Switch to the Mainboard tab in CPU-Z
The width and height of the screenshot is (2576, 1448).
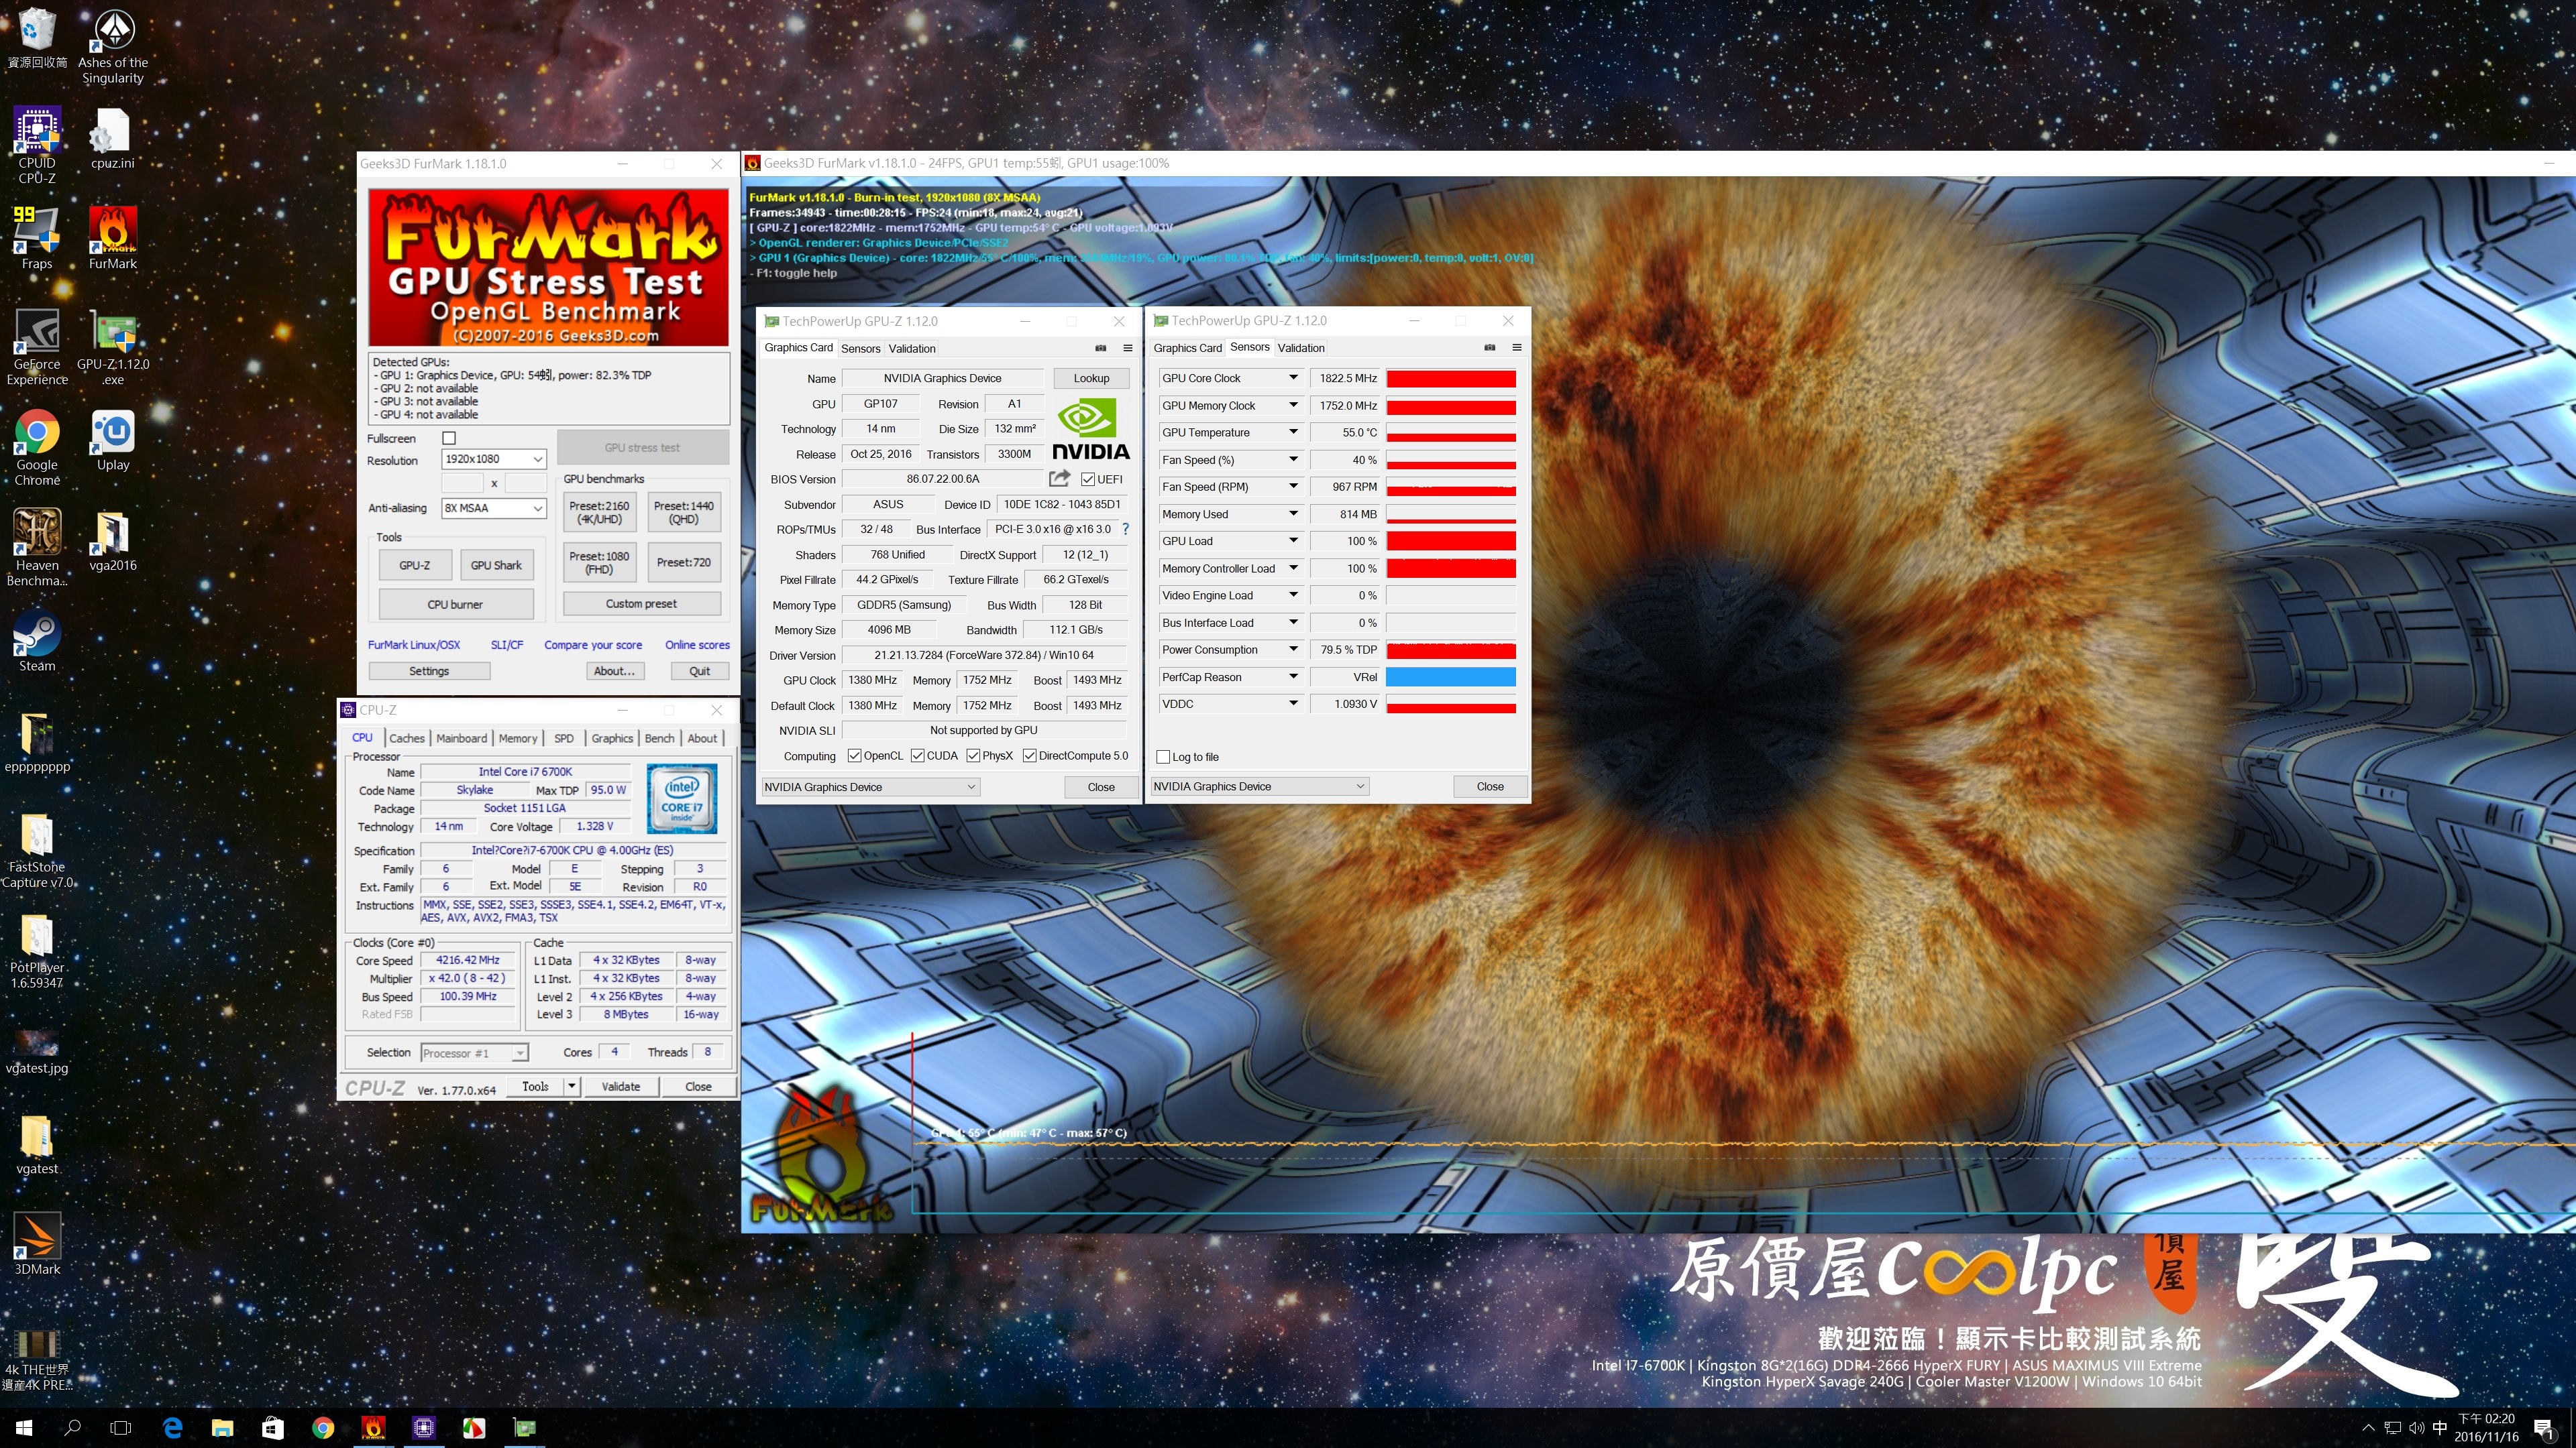pyautogui.click(x=461, y=739)
